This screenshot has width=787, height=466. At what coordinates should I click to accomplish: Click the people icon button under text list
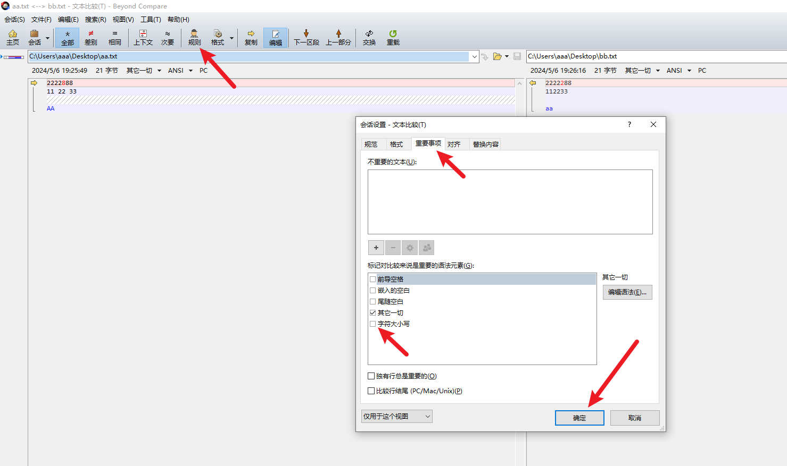point(427,248)
